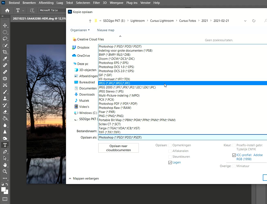The width and height of the screenshot is (267, 204).
Task: Activate the Blur tool
Action: 5,125
